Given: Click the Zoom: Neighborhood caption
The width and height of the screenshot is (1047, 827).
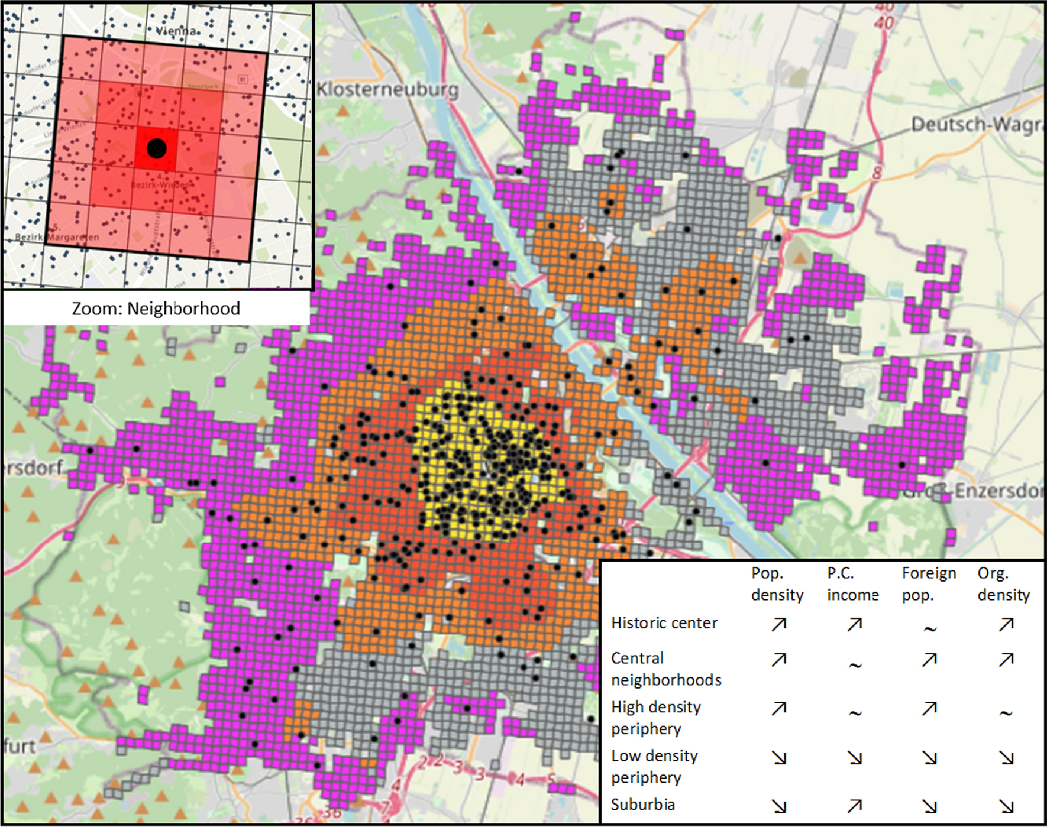Looking at the screenshot, I should (x=156, y=309).
